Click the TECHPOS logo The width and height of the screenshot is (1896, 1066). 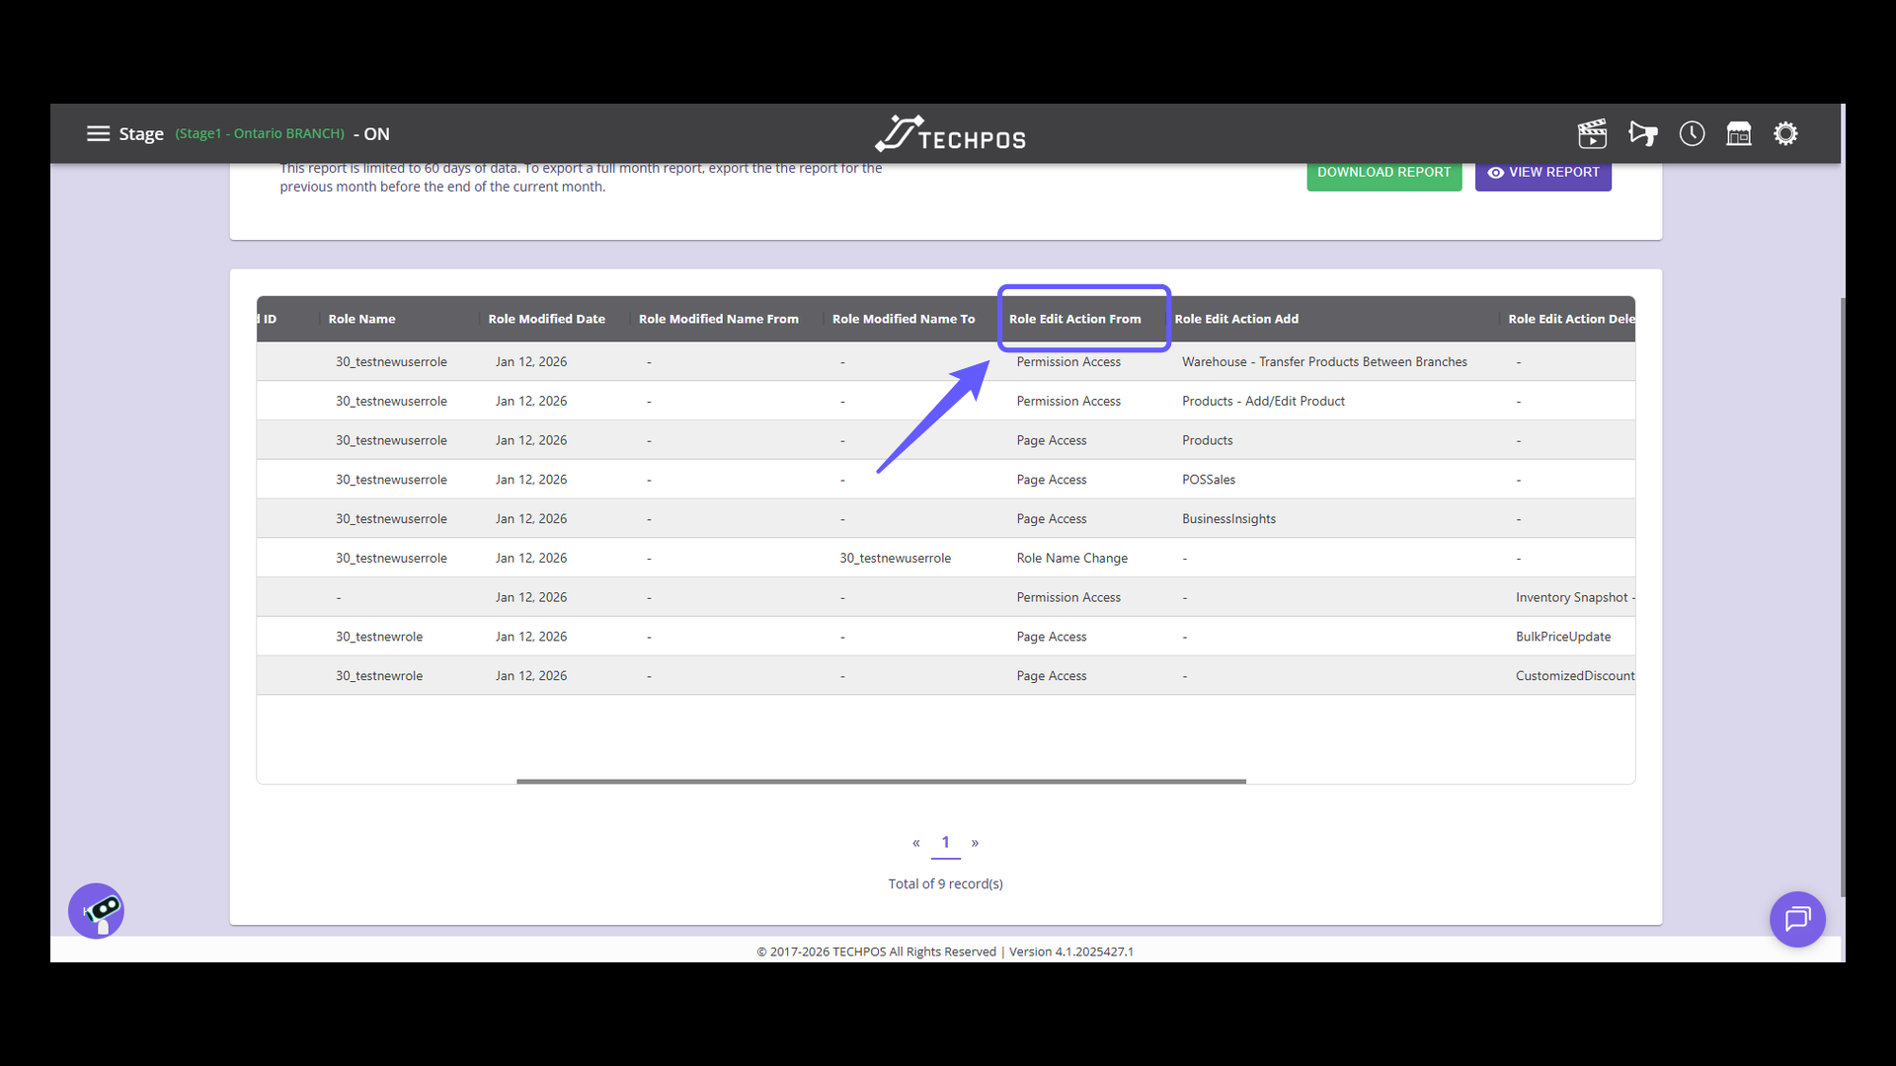tap(949, 132)
